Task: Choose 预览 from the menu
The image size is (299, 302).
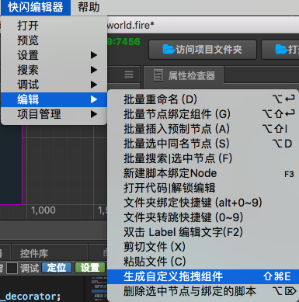Action: click(x=54, y=40)
